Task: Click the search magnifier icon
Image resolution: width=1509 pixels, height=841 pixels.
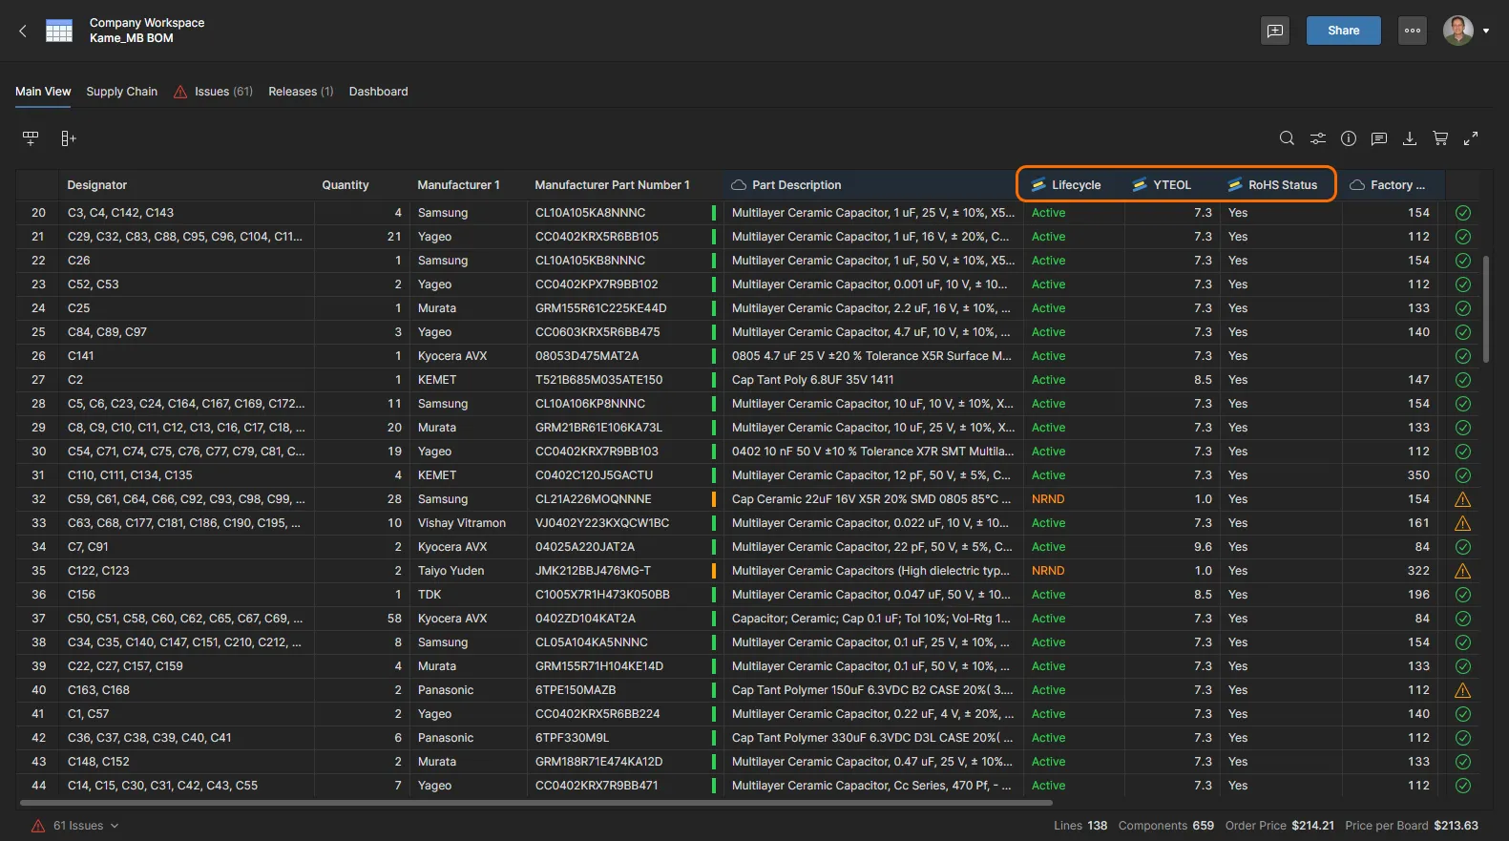Action: (1287, 138)
